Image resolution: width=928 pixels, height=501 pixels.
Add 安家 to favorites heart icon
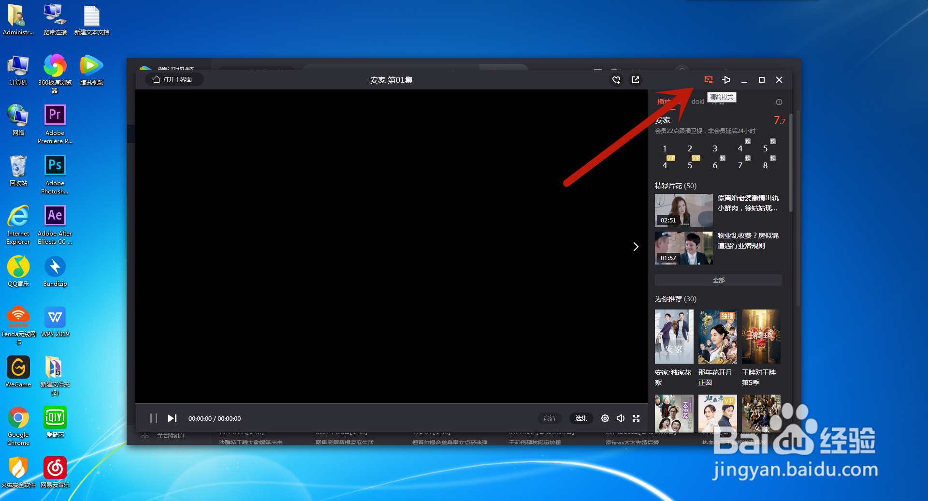[x=616, y=80]
